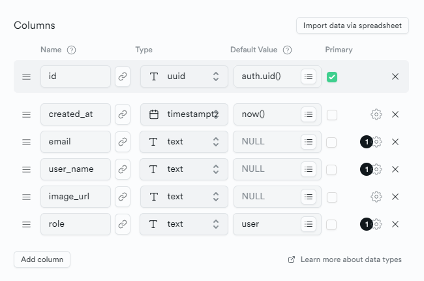This screenshot has width=424, height=281.
Task: Open suggestions list for id default value
Action: click(x=309, y=76)
